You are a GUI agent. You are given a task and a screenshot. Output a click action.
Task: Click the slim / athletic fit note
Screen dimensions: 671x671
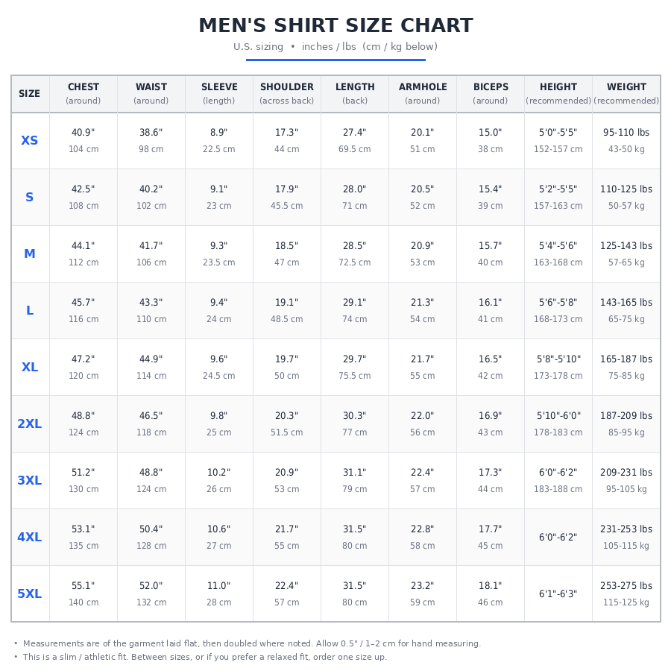(x=205, y=657)
